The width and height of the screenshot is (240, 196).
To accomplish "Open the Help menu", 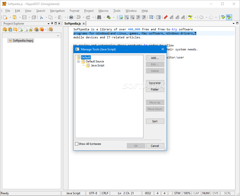I will coord(145,11).
